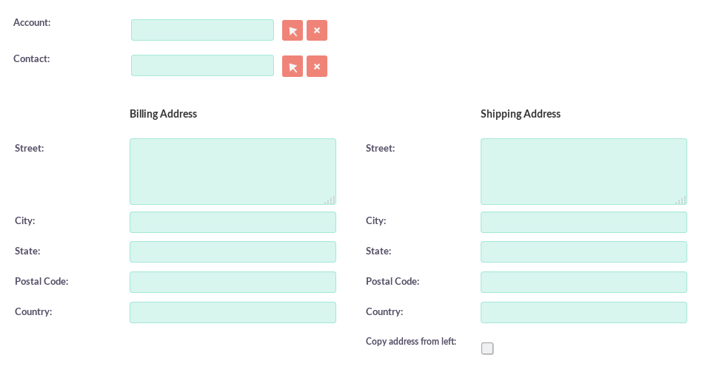Click the Shipping Address City field
Image resolution: width=708 pixels, height=375 pixels.
584,223
